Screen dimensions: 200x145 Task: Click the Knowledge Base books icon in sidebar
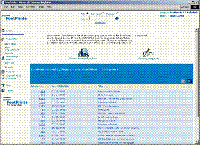3,58
